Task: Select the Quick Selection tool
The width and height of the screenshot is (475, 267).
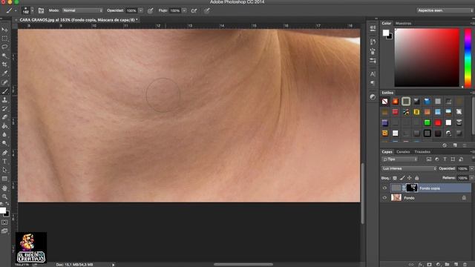Action: pyautogui.click(x=4, y=56)
